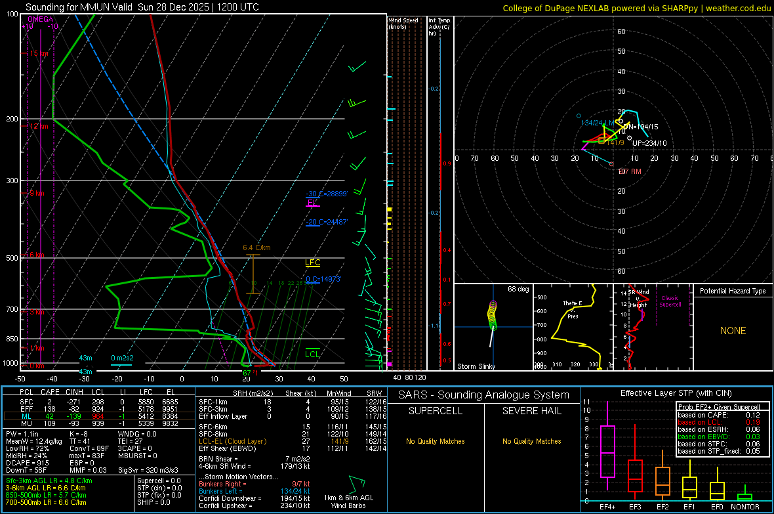The image size is (774, 514).
Task: Click the 850 pressure axis label
Action: tap(12, 339)
